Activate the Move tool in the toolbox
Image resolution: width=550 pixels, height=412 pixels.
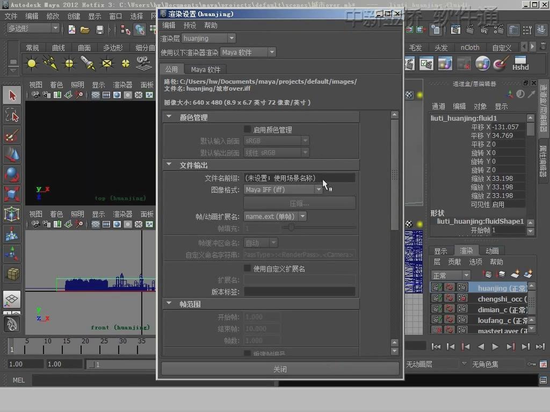[x=12, y=154]
